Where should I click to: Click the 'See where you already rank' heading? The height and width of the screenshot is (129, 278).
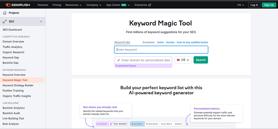100,107
